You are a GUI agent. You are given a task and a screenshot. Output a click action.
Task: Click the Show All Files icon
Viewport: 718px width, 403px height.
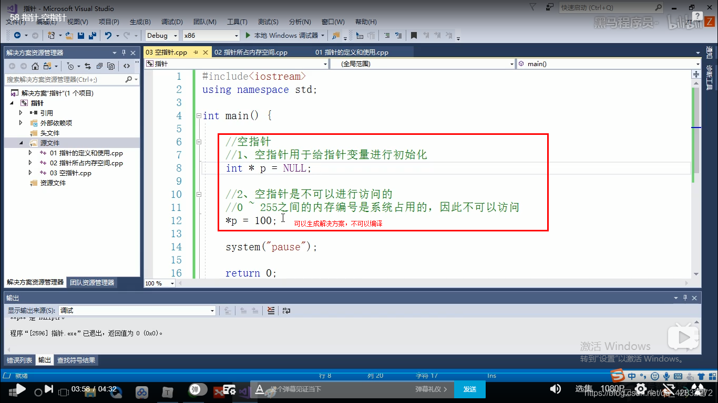pyautogui.click(x=111, y=66)
